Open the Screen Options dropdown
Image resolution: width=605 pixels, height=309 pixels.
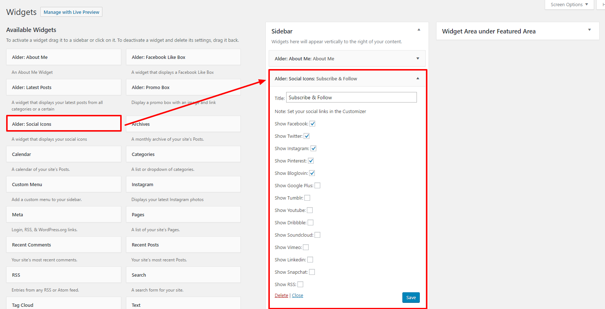point(569,5)
